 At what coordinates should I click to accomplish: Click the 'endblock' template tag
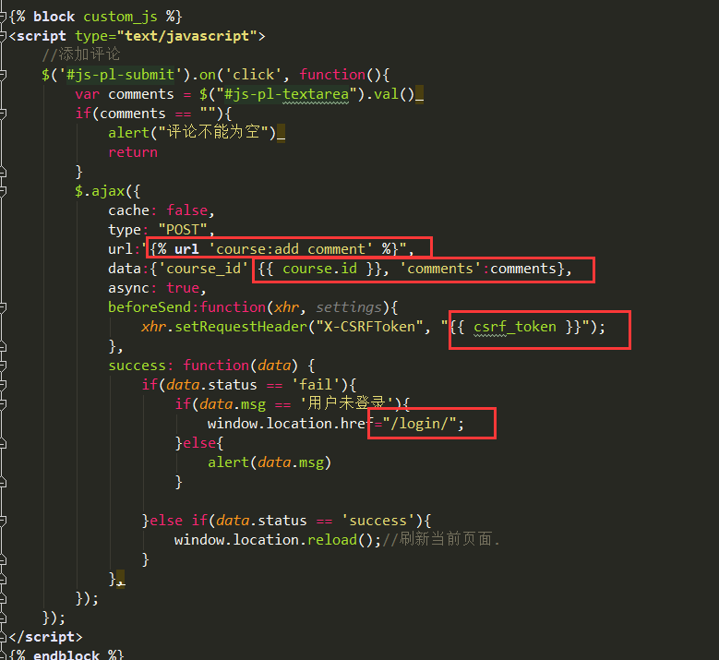66,655
